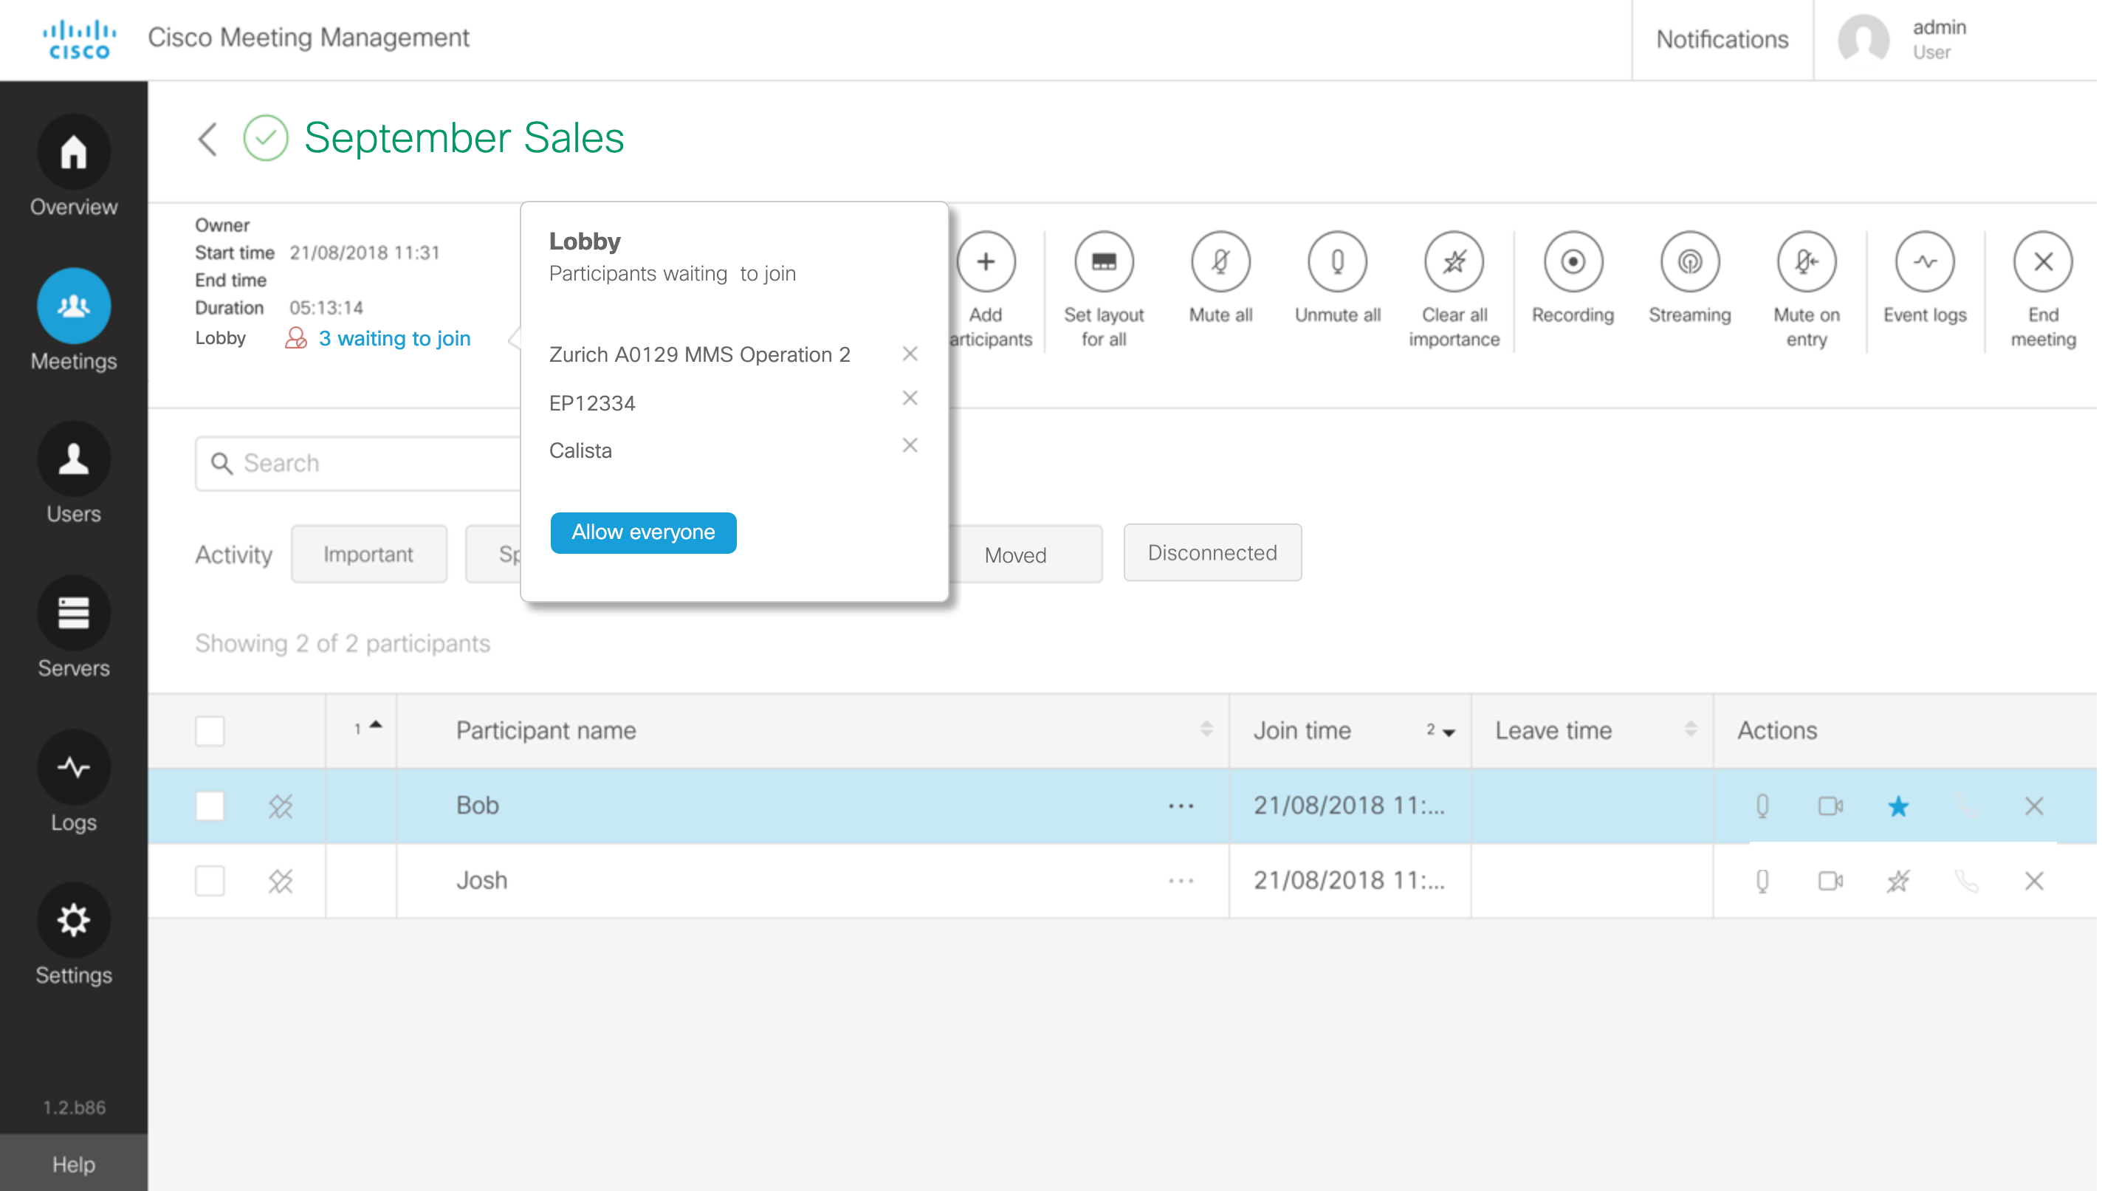The width and height of the screenshot is (2102, 1191).
Task: Click Bob's call phone icon
Action: click(1966, 806)
